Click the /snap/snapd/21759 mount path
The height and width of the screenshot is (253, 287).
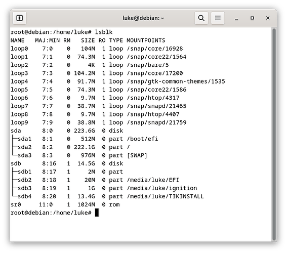click(x=156, y=122)
